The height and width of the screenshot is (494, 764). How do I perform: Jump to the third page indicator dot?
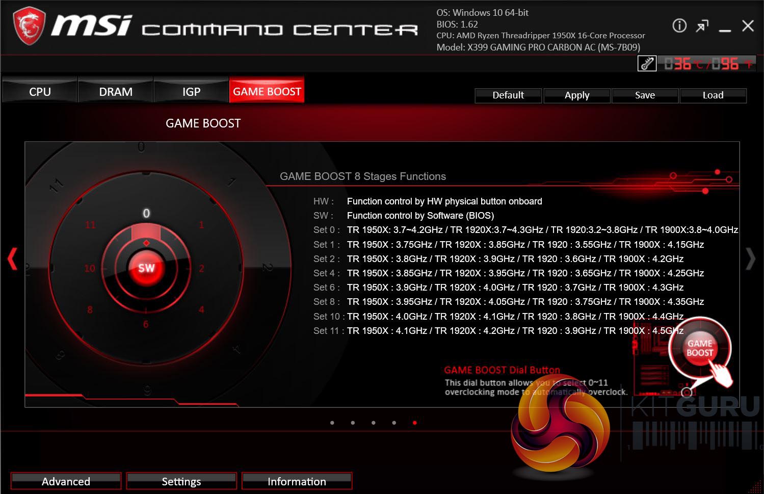pyautogui.click(x=374, y=423)
